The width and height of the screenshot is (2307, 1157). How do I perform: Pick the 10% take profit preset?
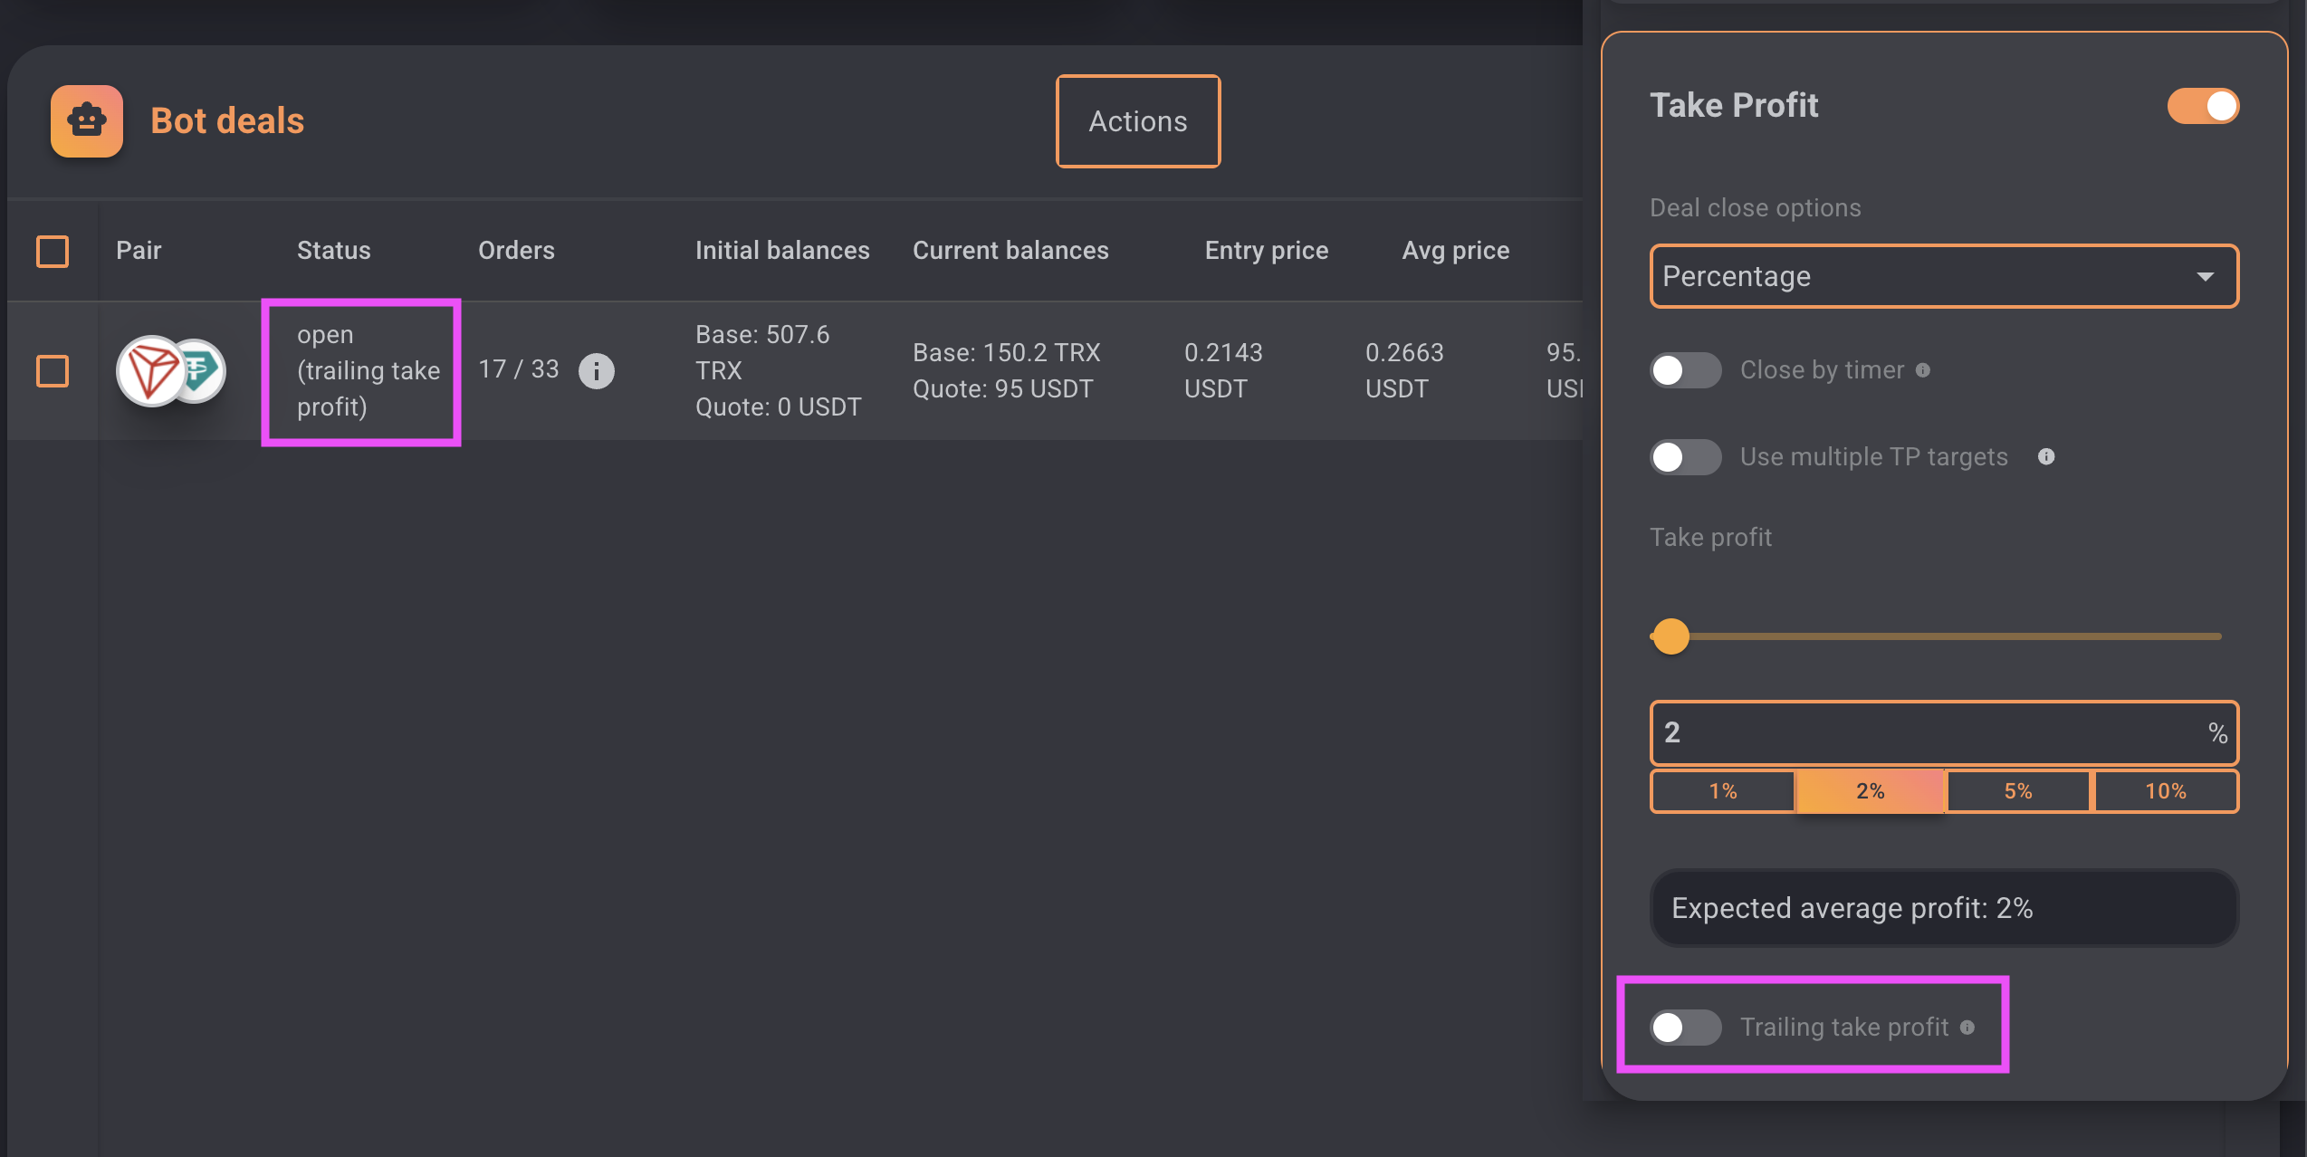pos(2165,791)
